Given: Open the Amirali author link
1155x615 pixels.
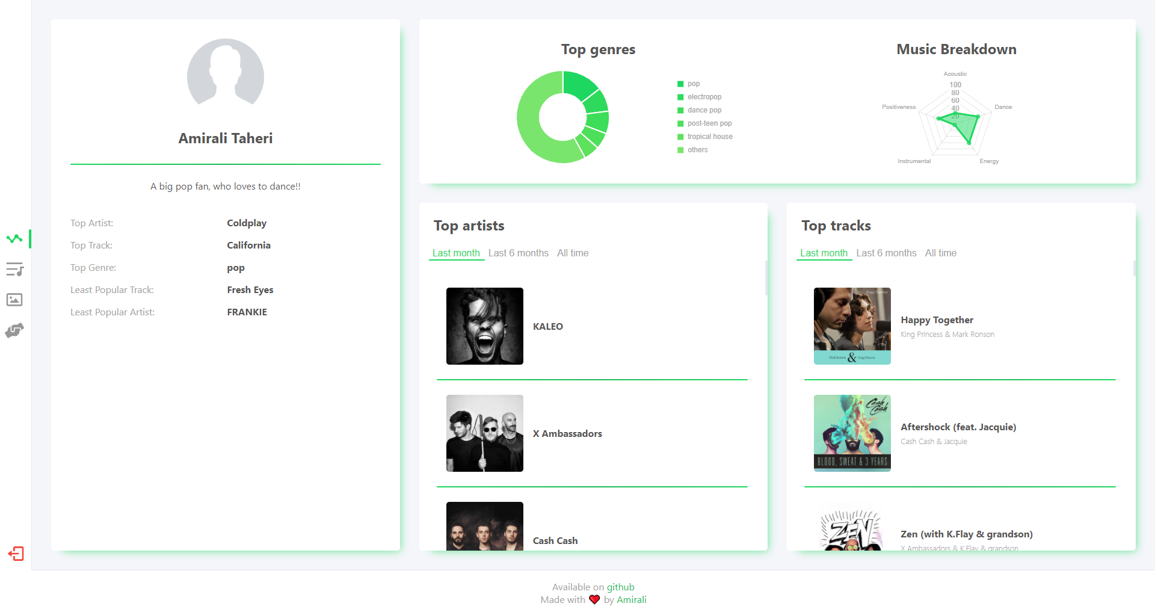Looking at the screenshot, I should 631,599.
